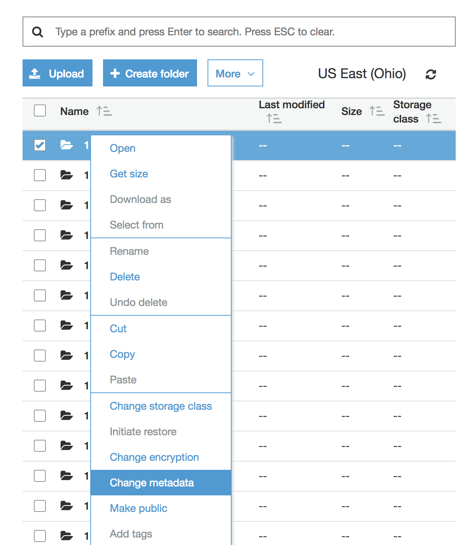
Task: Sort by Name using the sort icon
Action: coord(104,111)
